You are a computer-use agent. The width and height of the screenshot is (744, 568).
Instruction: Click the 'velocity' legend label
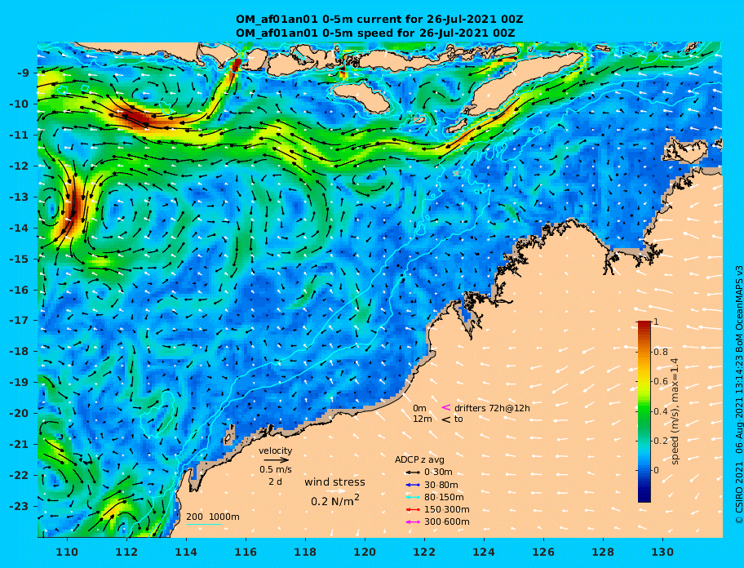[x=276, y=450]
